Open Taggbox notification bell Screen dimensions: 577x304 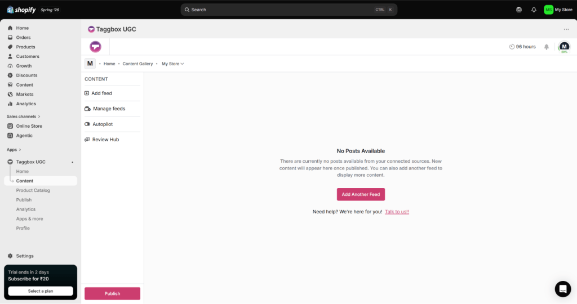[547, 47]
